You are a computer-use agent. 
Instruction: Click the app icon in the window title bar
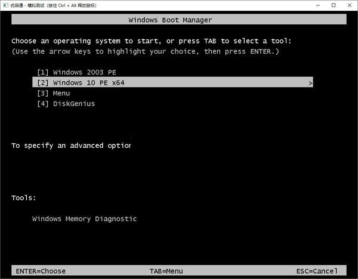click(6, 5)
